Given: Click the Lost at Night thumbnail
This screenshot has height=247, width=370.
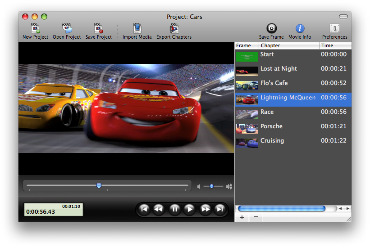Looking at the screenshot, I should [247, 71].
